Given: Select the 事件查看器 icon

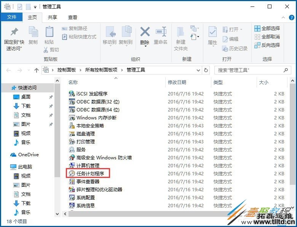Looking at the screenshot, I should 72,182.
